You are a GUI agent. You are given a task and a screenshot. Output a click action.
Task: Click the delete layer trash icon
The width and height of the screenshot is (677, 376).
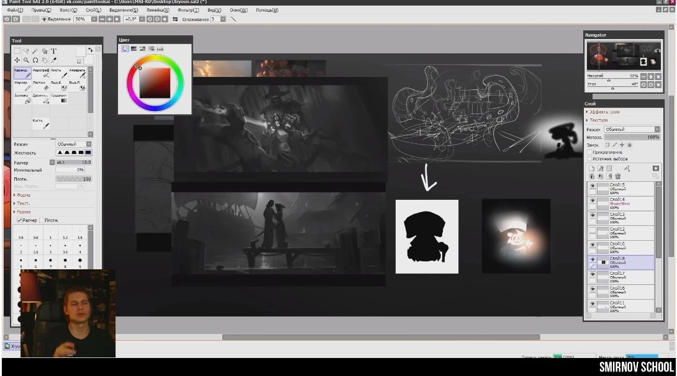pos(618,176)
